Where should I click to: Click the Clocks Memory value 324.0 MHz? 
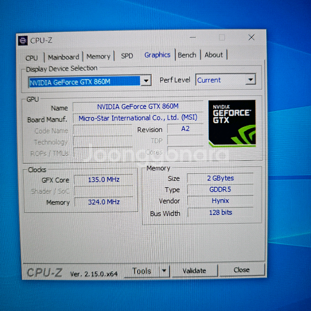[x=104, y=202]
